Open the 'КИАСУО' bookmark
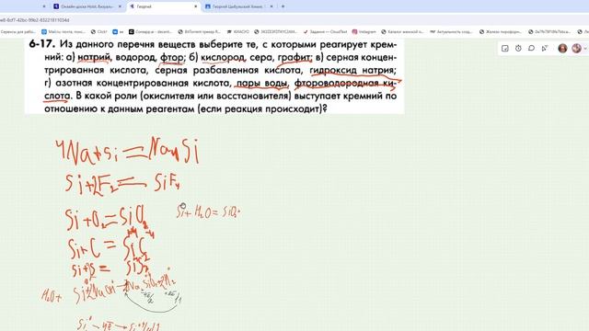This screenshot has height=331, width=589. (x=238, y=32)
